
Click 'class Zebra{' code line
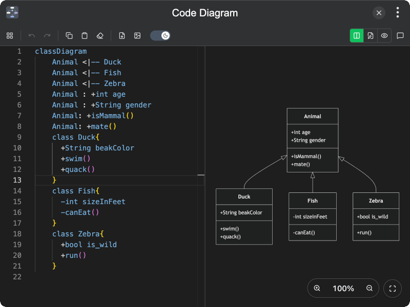pyautogui.click(x=78, y=234)
